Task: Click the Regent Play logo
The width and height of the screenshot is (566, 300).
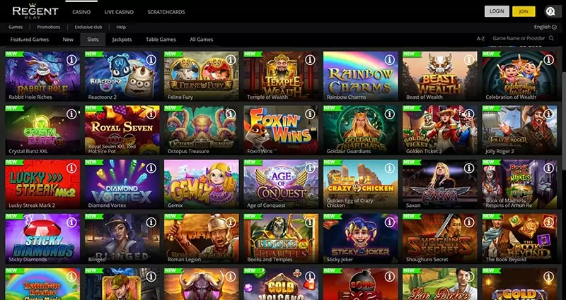Action: pos(35,11)
